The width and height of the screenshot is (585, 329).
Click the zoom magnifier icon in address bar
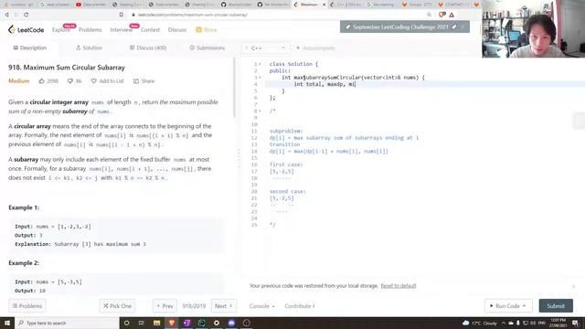click(x=429, y=15)
